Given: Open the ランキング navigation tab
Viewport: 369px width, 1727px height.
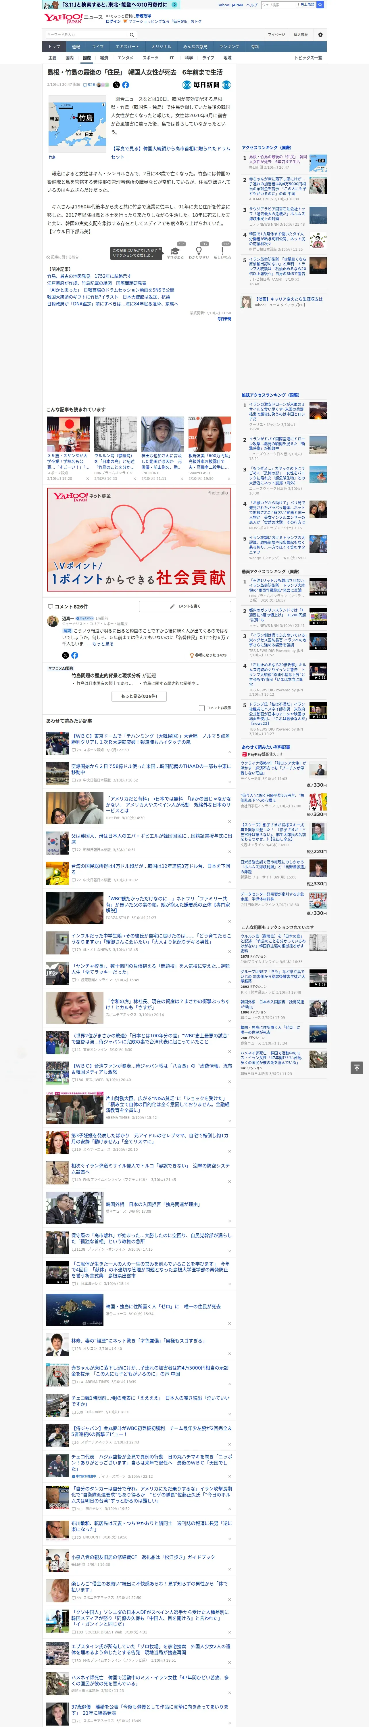Looking at the screenshot, I should pos(229,47).
